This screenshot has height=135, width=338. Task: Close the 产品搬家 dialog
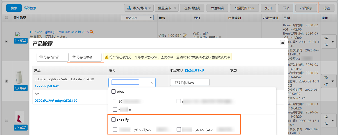(x=282, y=43)
